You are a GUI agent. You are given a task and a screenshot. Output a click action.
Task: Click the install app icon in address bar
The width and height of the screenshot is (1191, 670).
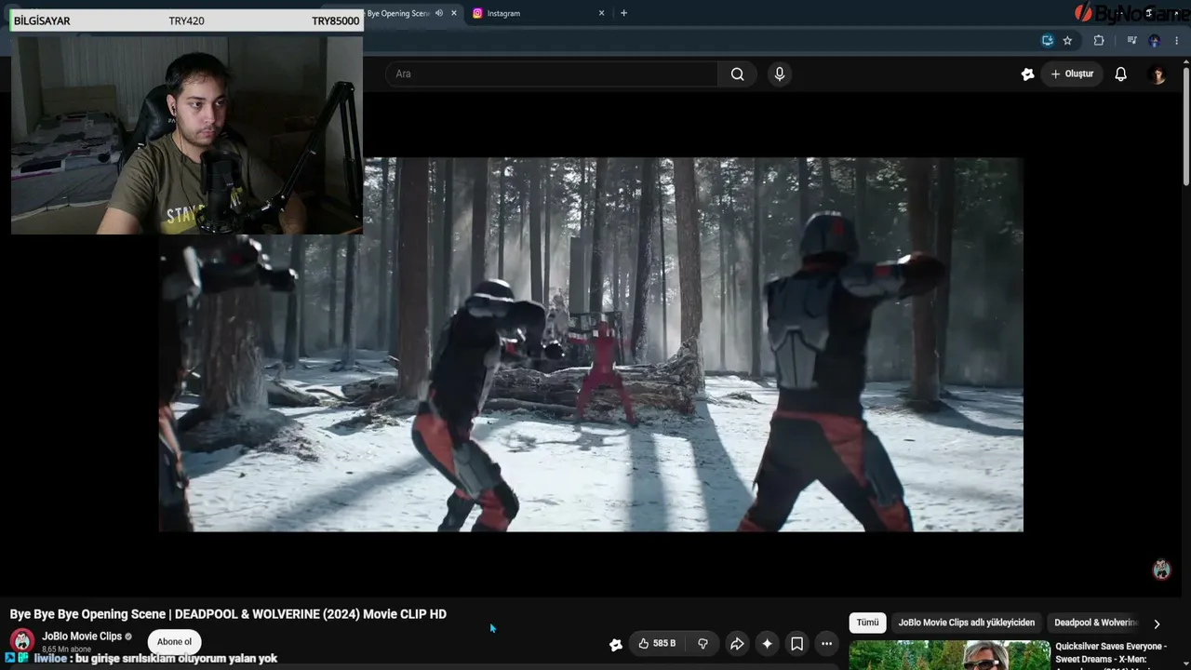click(x=1048, y=40)
